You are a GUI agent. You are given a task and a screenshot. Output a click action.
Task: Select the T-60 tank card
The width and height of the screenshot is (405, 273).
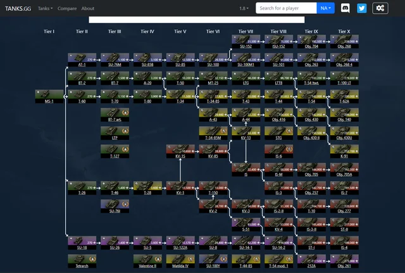point(82,96)
